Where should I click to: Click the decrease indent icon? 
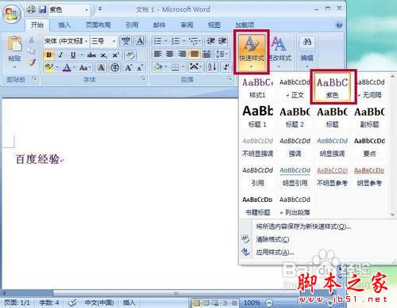pyautogui.click(x=210, y=41)
